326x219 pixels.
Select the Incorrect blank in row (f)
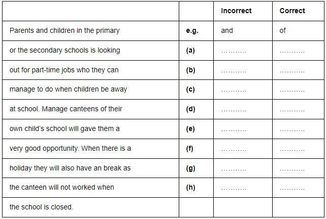point(234,149)
